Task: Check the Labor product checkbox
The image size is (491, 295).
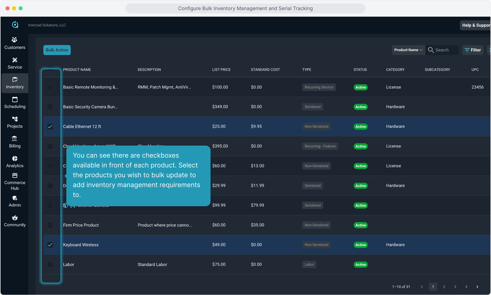Action: point(50,264)
